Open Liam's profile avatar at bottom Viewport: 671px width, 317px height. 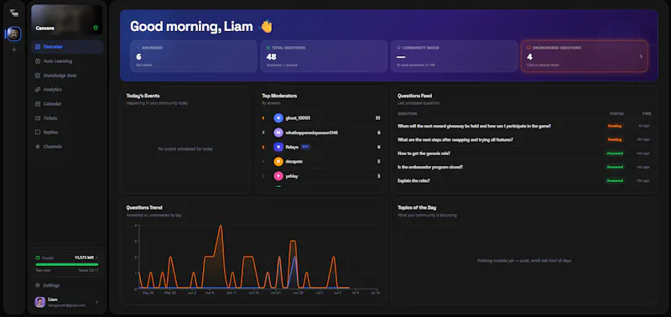pos(39,302)
